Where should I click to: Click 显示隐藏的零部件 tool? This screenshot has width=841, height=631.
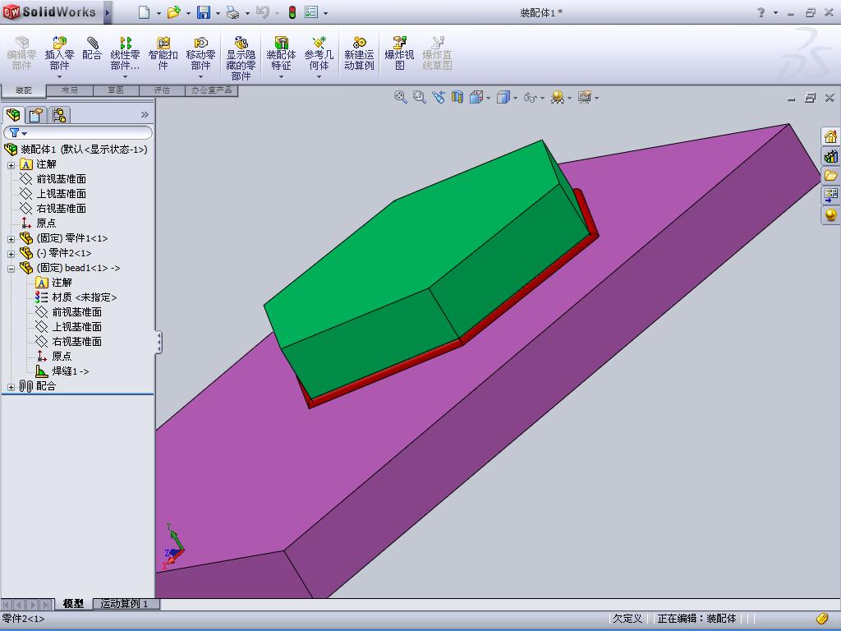pyautogui.click(x=241, y=58)
